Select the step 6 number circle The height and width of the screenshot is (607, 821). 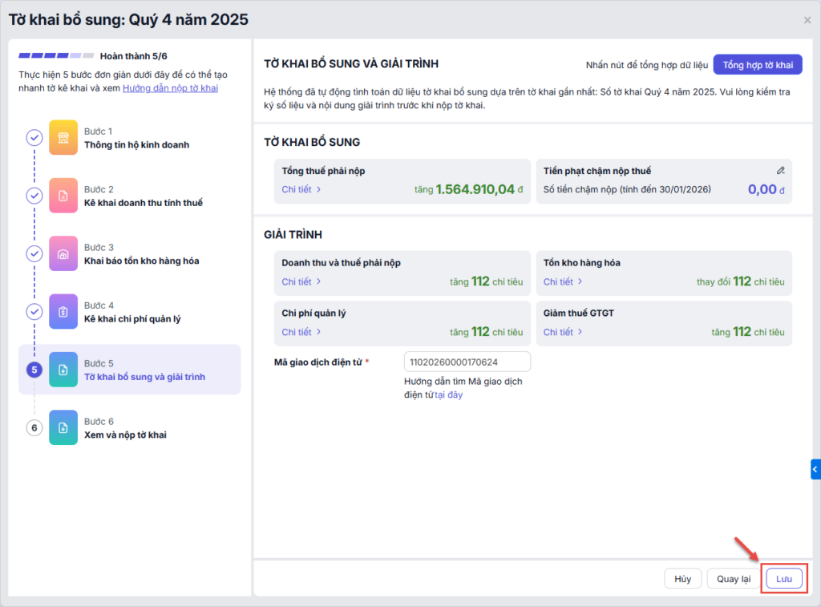pos(34,428)
